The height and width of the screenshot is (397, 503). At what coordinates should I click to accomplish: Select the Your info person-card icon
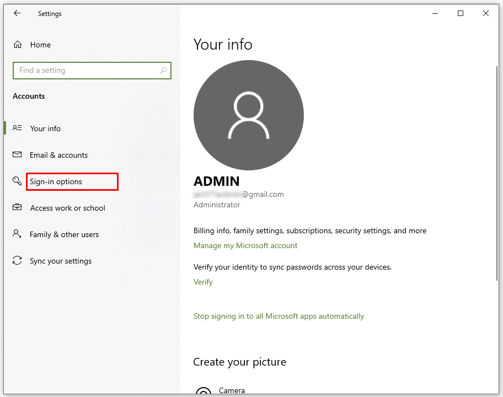(17, 128)
